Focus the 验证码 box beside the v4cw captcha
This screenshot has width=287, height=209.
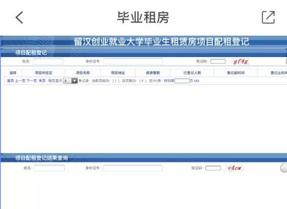click(213, 168)
